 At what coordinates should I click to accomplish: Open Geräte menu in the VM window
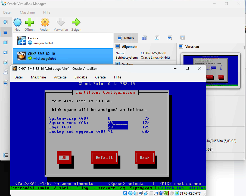pyautogui.click(x=100, y=77)
